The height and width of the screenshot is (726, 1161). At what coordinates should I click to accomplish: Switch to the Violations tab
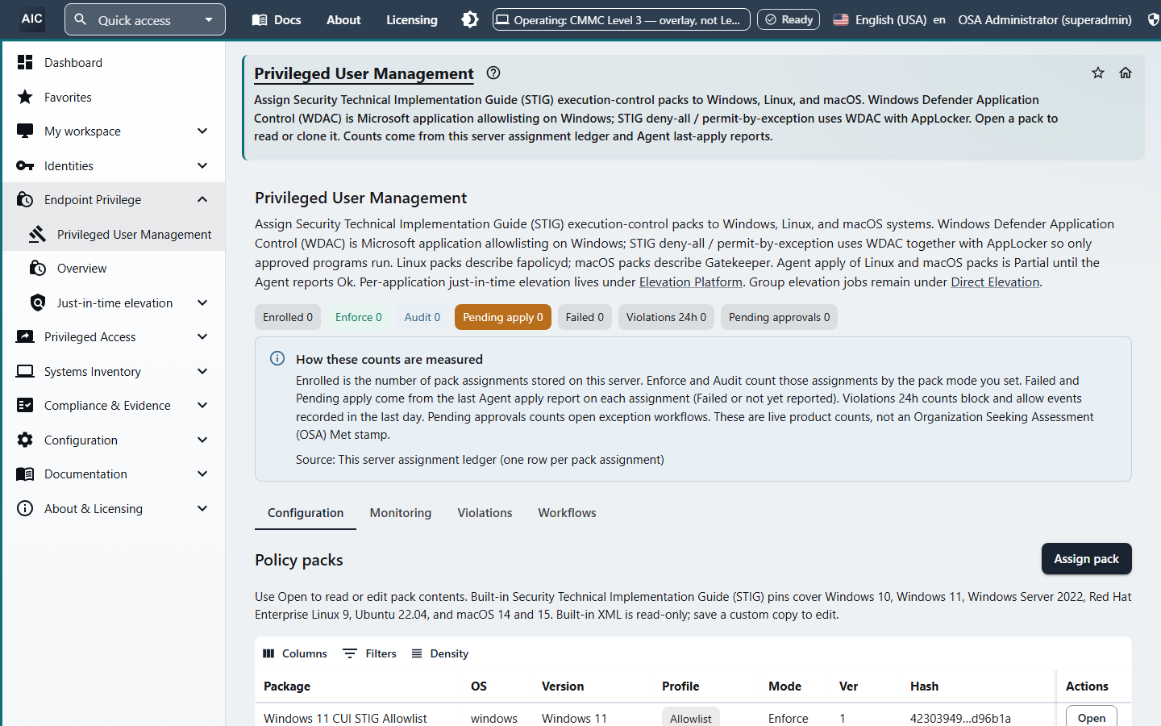coord(485,513)
